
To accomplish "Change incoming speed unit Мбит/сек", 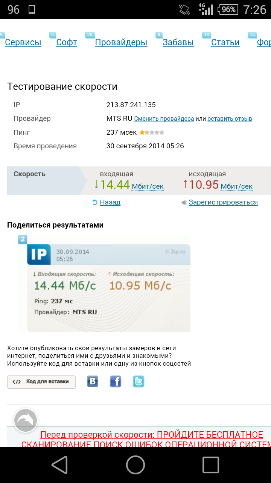I will (148, 186).
